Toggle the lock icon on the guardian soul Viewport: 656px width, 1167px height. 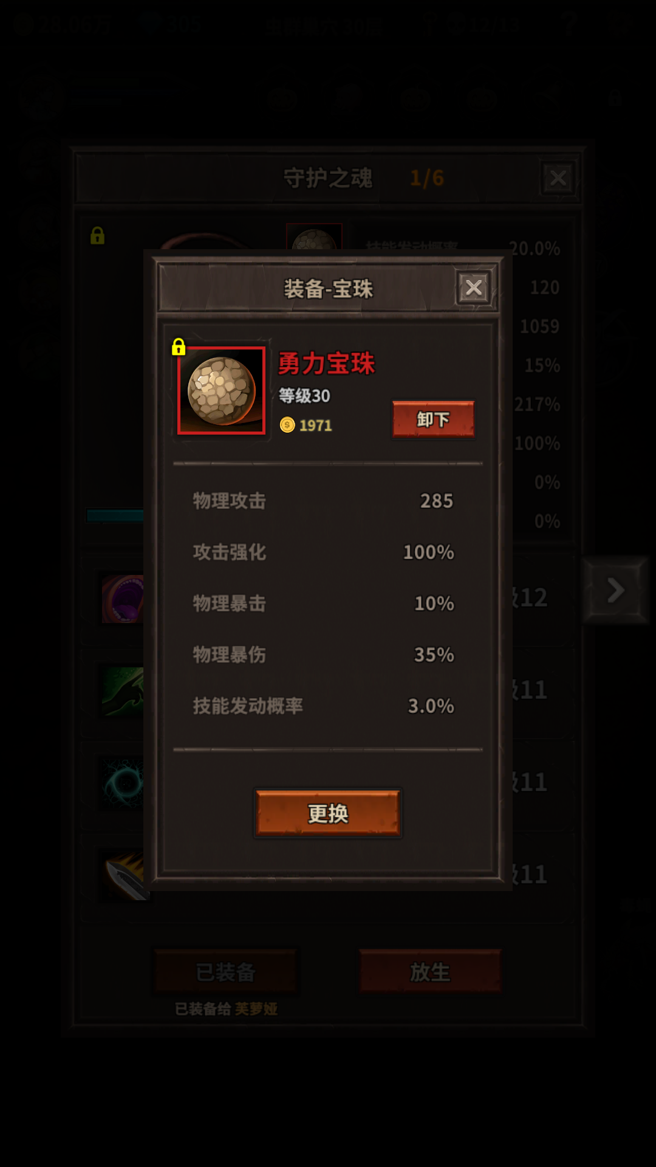click(x=97, y=236)
